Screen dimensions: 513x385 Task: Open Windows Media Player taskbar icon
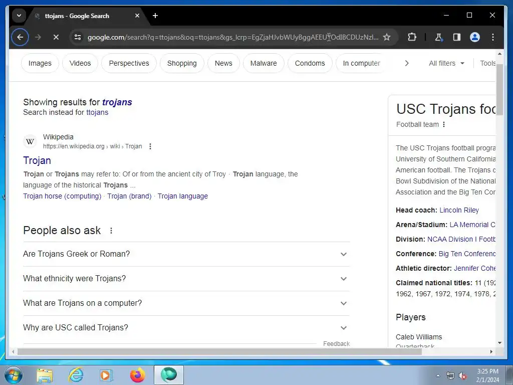pos(106,375)
